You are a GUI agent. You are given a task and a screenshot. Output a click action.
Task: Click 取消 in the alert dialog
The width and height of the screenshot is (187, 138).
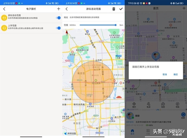pyautogui.click(x=165, y=74)
